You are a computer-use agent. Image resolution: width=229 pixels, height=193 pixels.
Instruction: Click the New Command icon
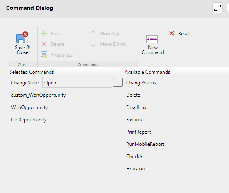153,37
